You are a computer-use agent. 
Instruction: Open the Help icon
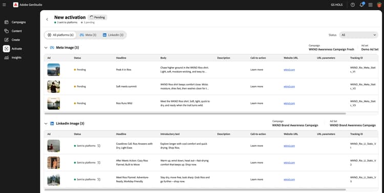click(353, 5)
